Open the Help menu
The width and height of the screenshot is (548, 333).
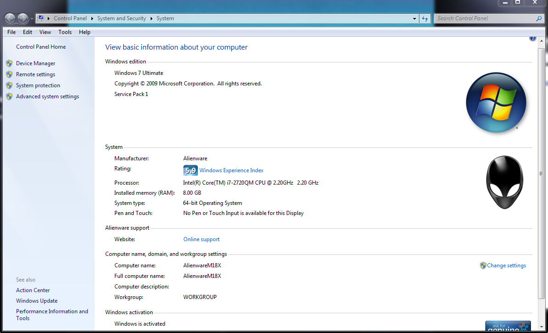pos(85,32)
